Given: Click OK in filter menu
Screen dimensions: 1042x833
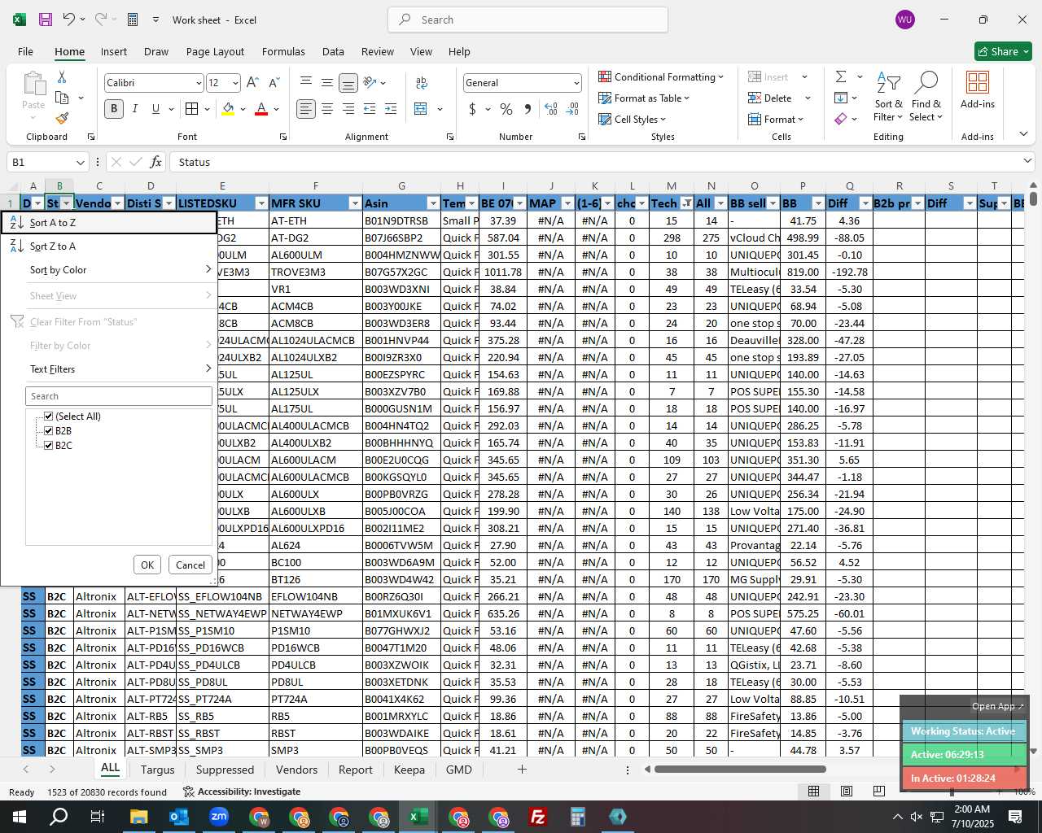Looking at the screenshot, I should point(147,565).
